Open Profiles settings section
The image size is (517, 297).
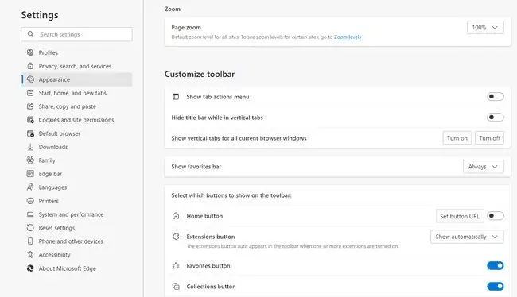click(77, 52)
